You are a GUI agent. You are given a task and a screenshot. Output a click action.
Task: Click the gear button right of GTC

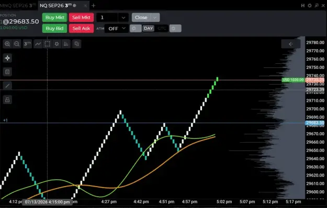coord(175,29)
